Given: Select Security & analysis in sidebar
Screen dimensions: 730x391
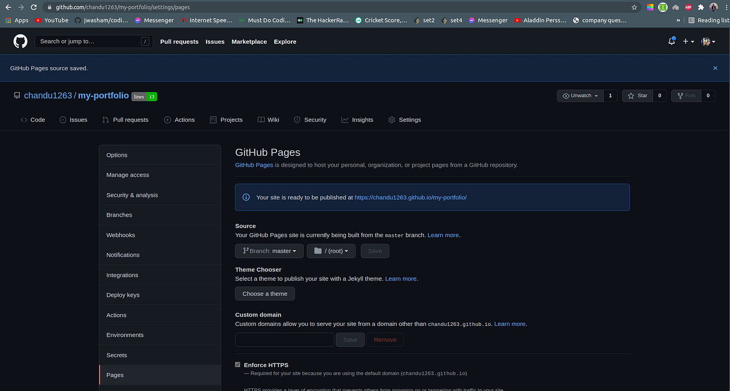Looking at the screenshot, I should point(160,195).
